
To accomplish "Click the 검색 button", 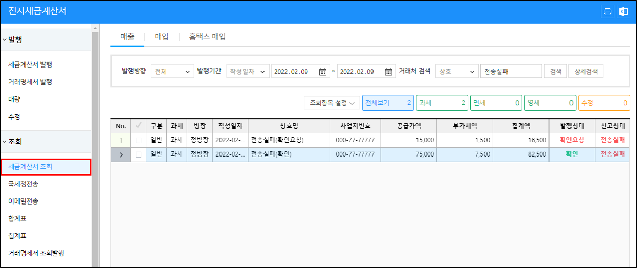I will 555,72.
